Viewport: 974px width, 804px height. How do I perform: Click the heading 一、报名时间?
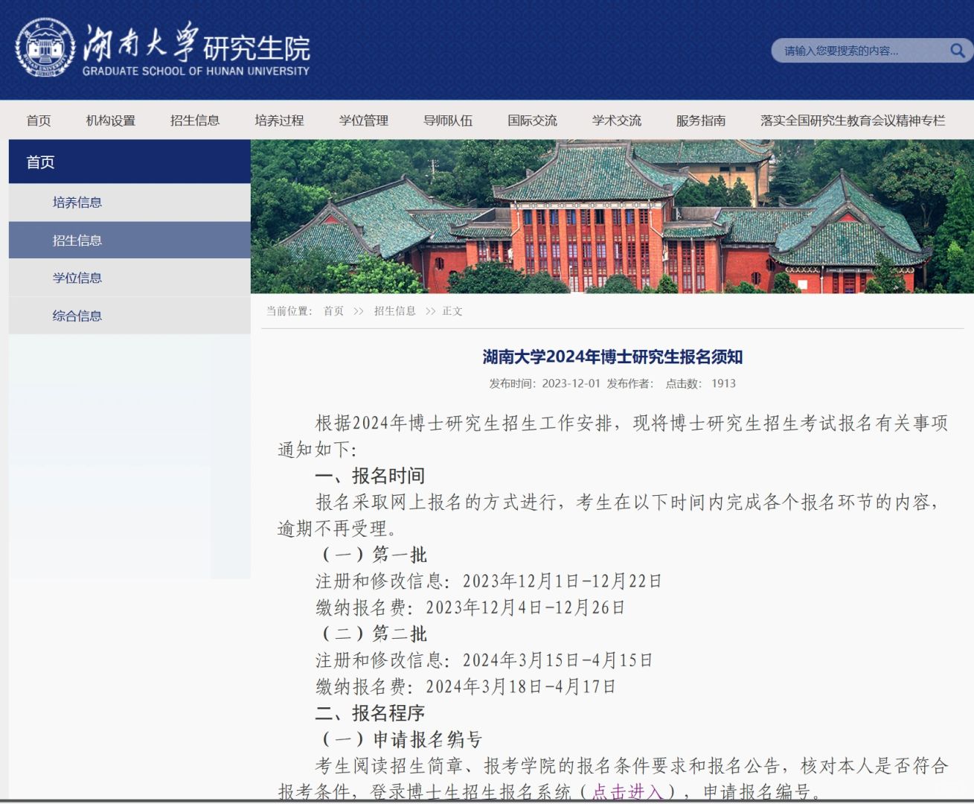(370, 476)
